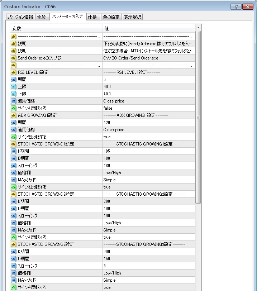This screenshot has width=257, height=291.
Task: Open STOCHASTIC GROWING3 MAメソッド Simple value
Action: coord(149,280)
